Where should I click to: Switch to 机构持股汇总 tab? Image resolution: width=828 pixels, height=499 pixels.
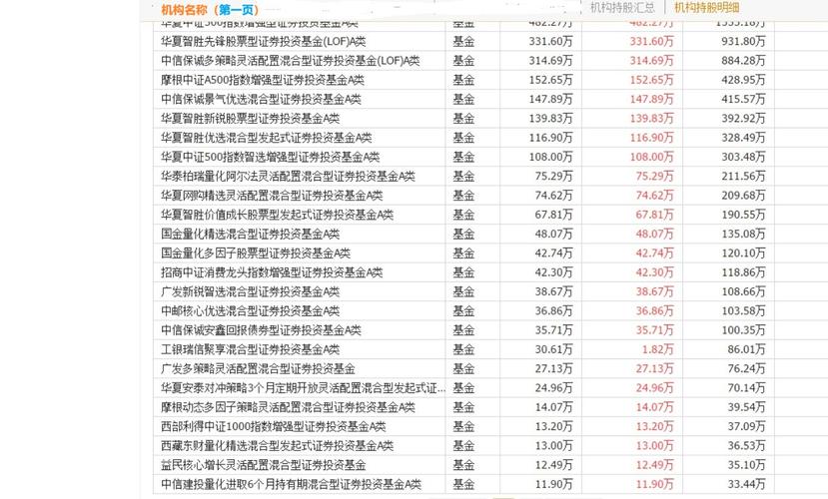point(622,8)
